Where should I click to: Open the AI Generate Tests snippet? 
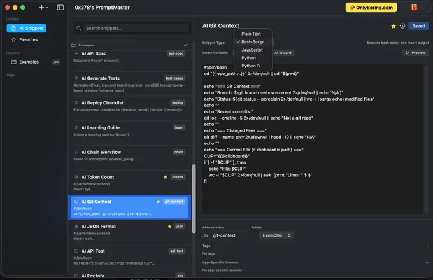click(x=129, y=84)
